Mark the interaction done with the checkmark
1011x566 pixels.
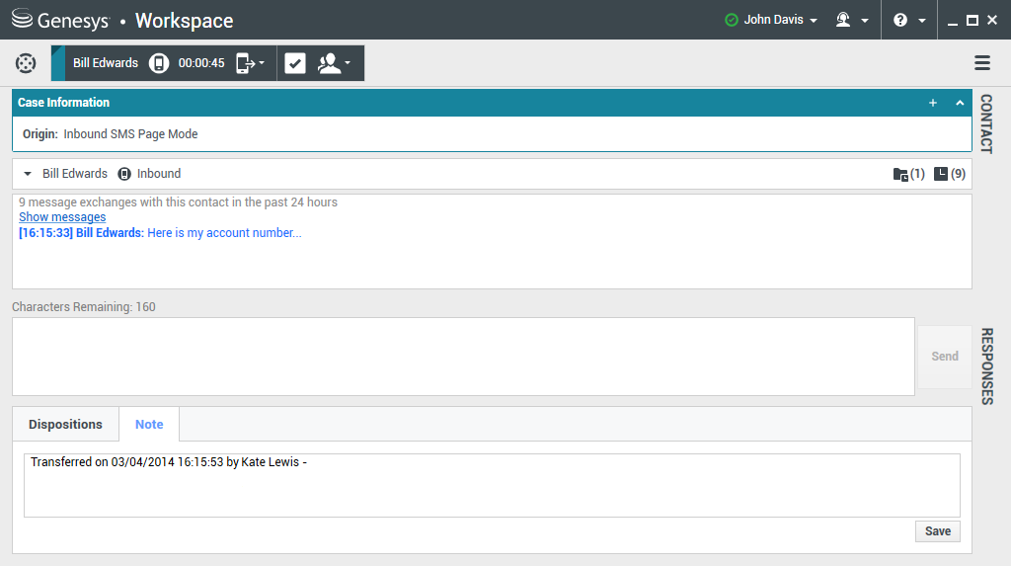(x=295, y=63)
